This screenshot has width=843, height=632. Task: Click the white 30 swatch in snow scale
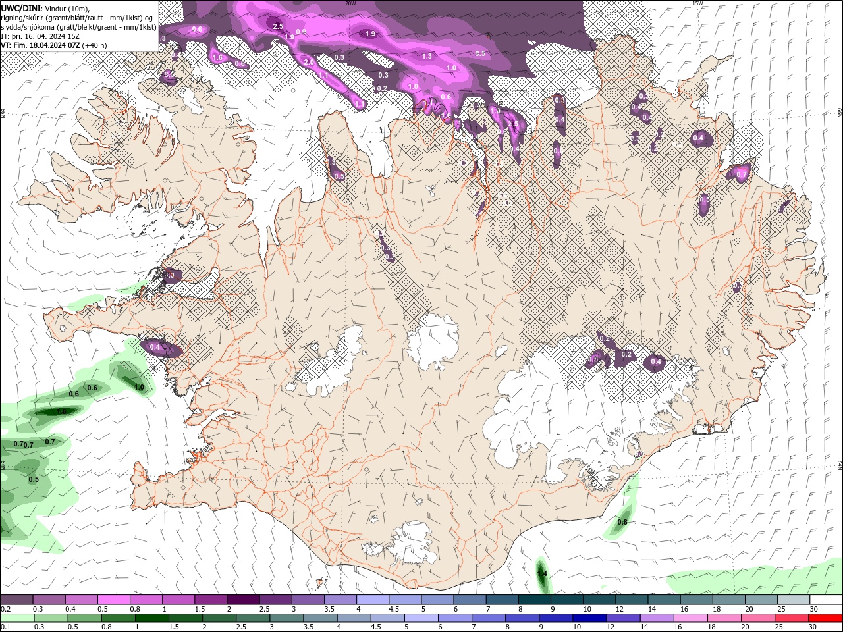click(827, 600)
